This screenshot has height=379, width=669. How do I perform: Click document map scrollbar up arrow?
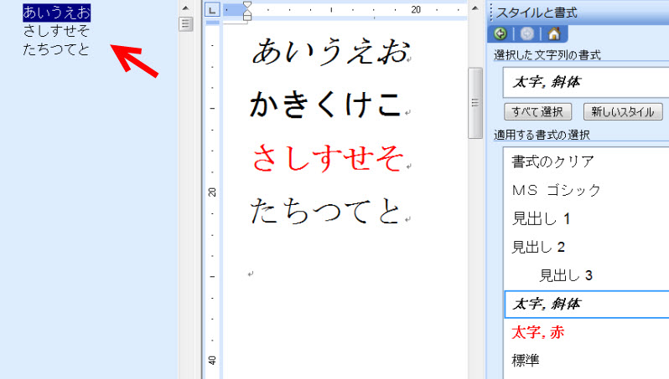(x=186, y=8)
